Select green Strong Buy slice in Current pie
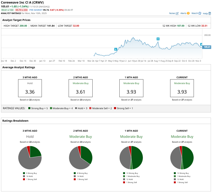 [x=188, y=156]
